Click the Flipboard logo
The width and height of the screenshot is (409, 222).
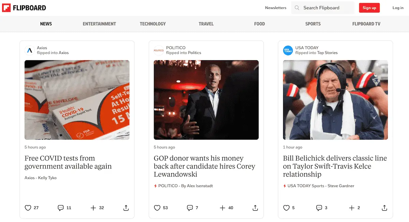[x=24, y=7]
